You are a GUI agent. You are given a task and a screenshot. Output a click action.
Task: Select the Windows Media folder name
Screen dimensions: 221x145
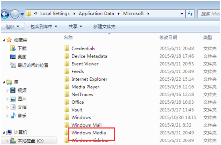[x=89, y=133]
